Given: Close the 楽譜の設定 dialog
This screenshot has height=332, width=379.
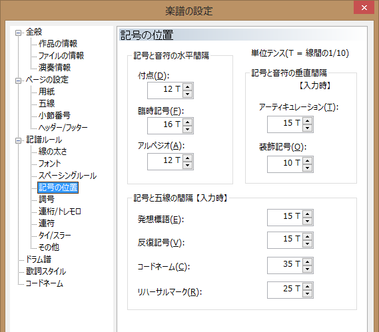Looking at the screenshot, I should 364,8.
